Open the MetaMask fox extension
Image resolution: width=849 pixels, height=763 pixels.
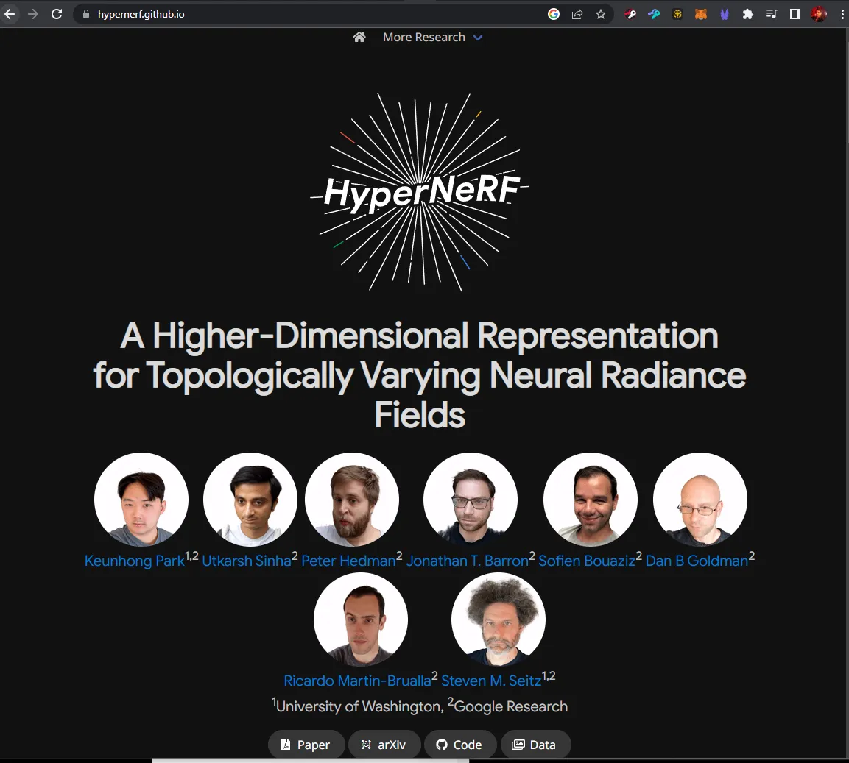pos(701,14)
